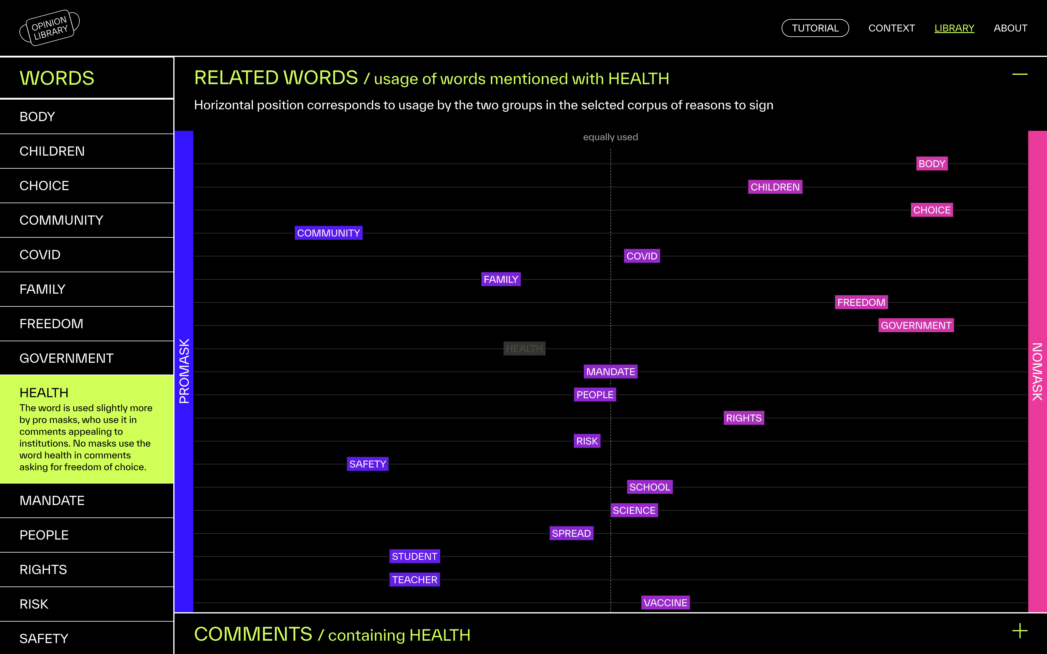Click the pink NOMASK side bar
This screenshot has width=1047, height=654.
coord(1037,371)
